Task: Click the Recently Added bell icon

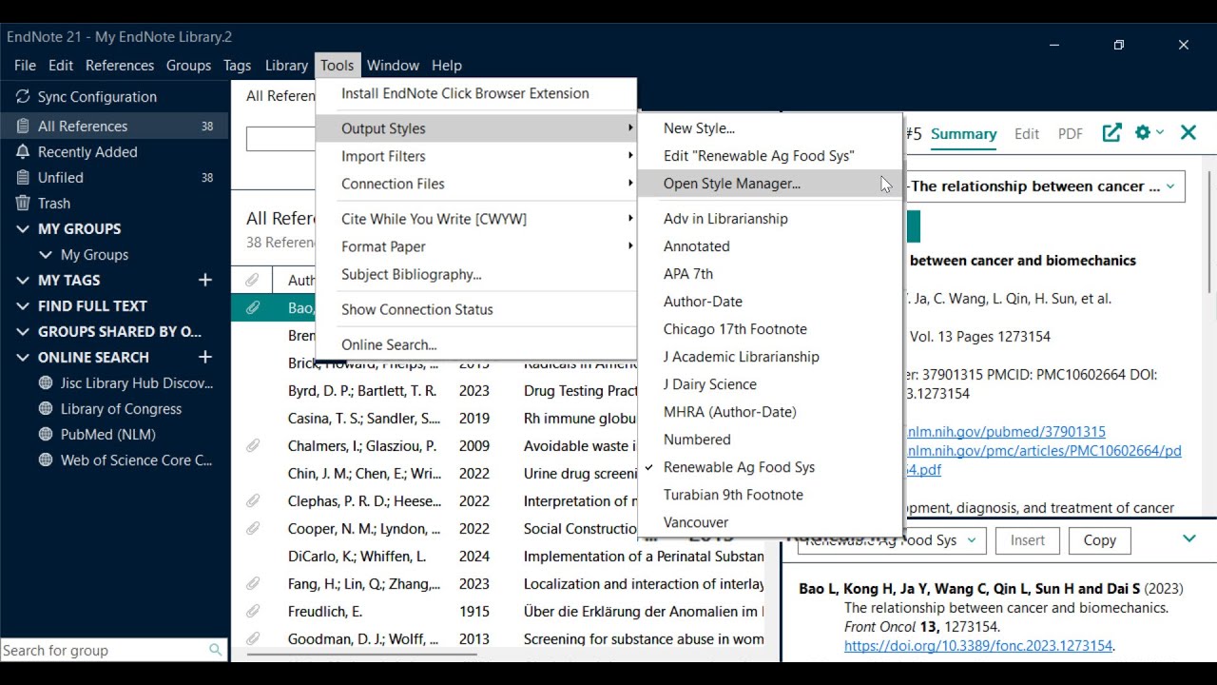Action: point(23,152)
